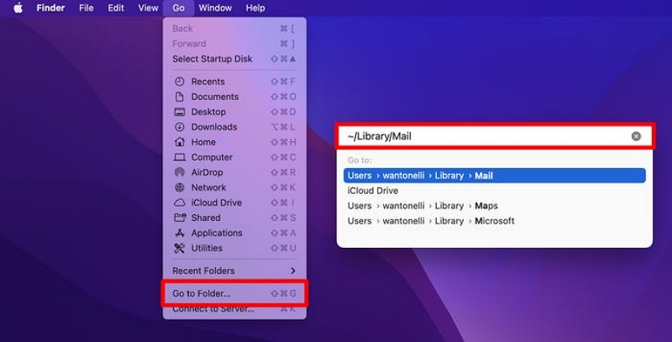672x342 pixels.
Task: Click the Documents page icon
Action: tap(180, 97)
